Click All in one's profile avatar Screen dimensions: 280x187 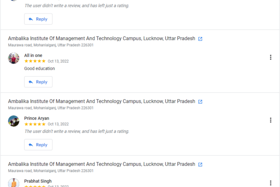click(x=14, y=58)
